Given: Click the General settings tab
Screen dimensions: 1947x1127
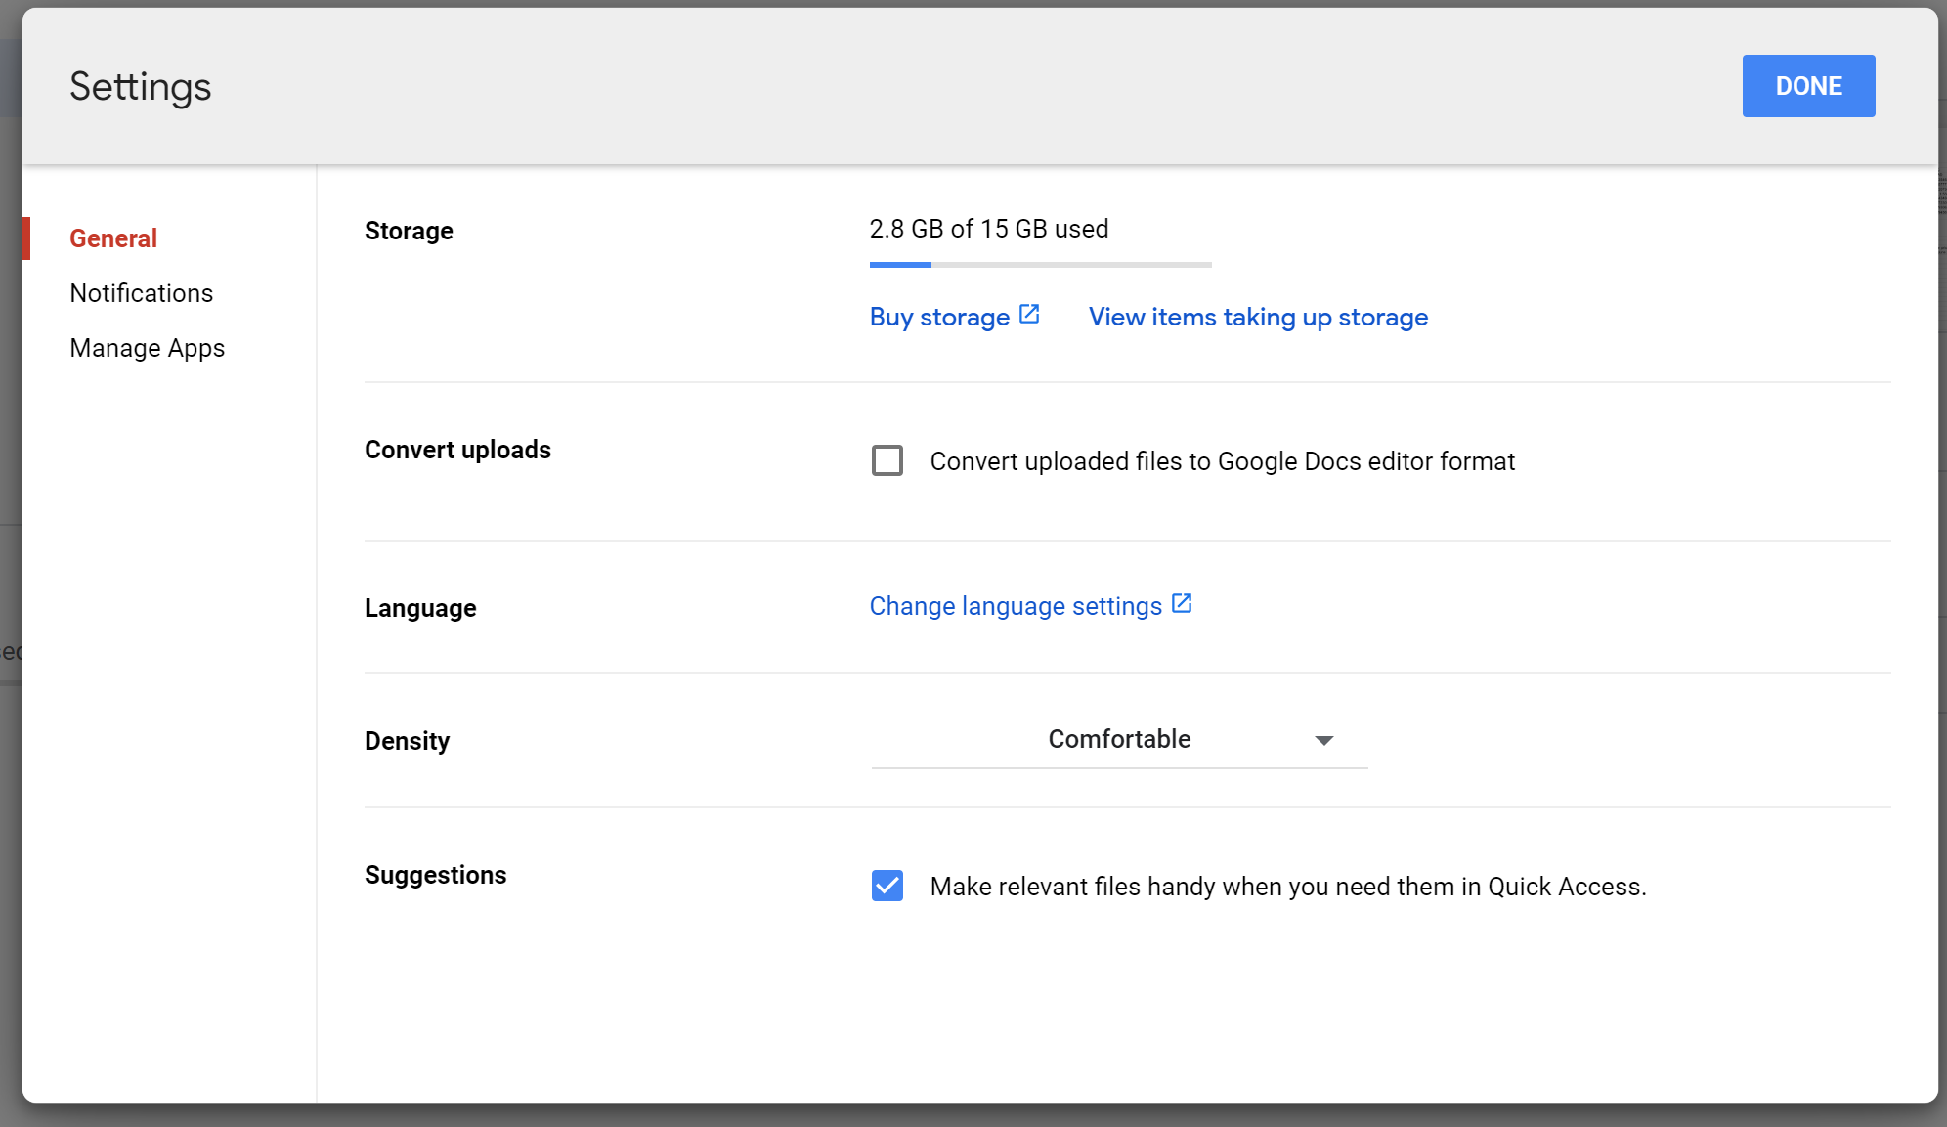Looking at the screenshot, I should (x=112, y=238).
